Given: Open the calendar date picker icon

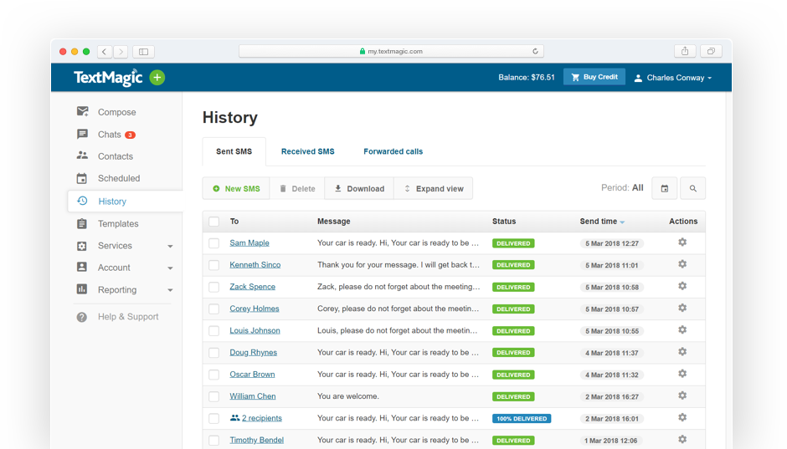Looking at the screenshot, I should [665, 188].
